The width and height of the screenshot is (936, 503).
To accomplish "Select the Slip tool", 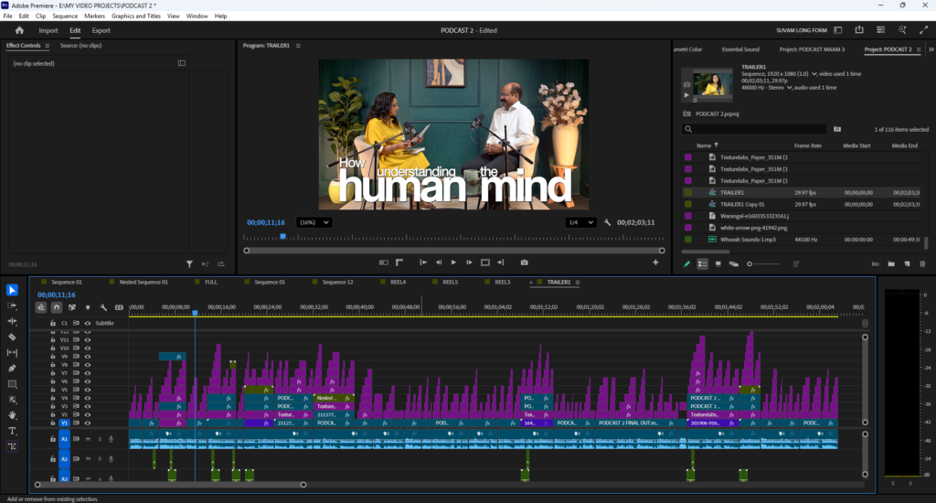I will (x=12, y=352).
